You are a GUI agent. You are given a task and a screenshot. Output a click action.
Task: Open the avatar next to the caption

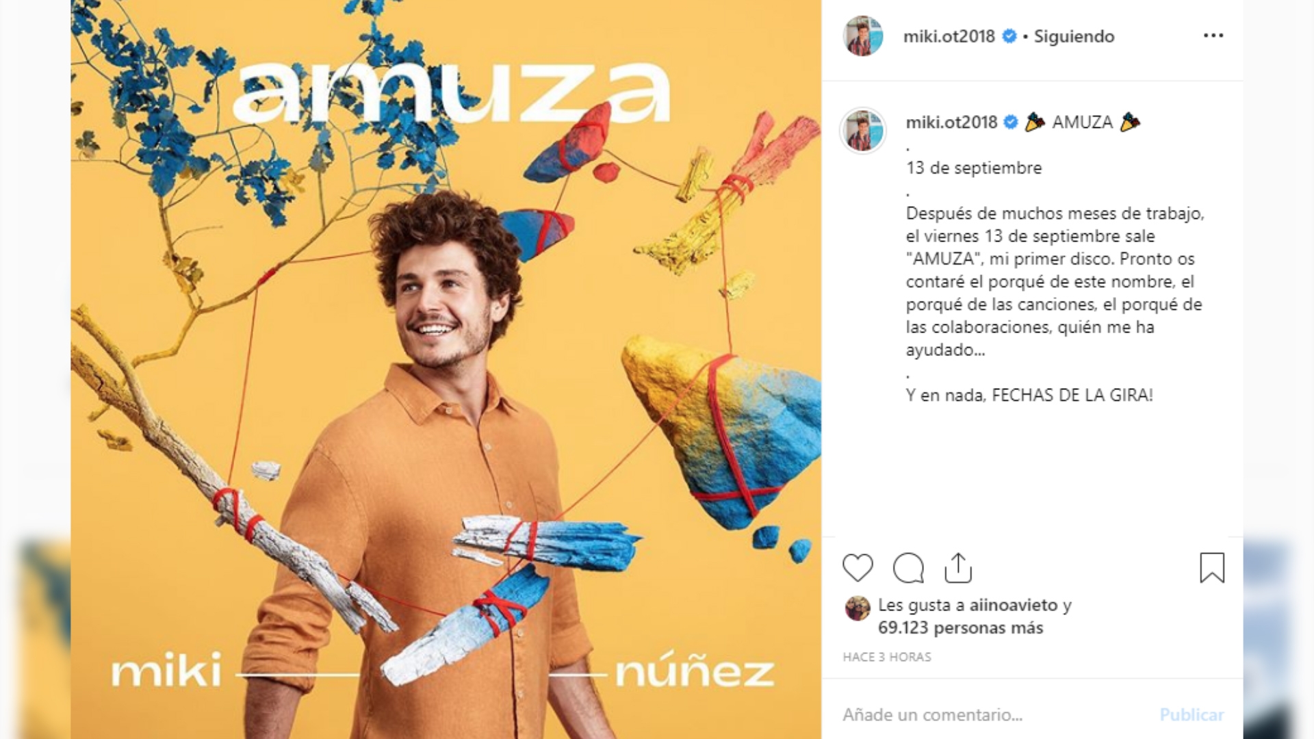(x=862, y=130)
